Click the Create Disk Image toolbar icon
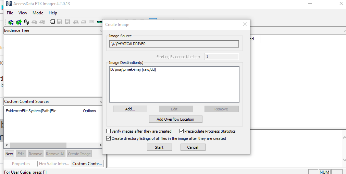Screen dimensions: 346x174 (52, 22)
